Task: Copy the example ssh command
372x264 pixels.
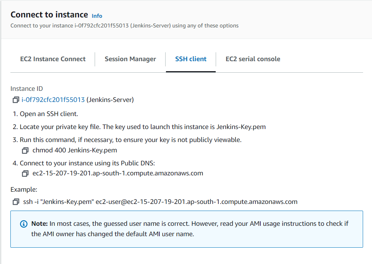Action: point(16,202)
